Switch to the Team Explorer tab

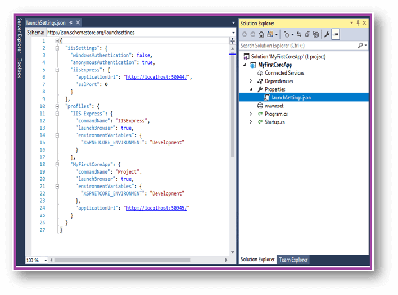coord(293,260)
